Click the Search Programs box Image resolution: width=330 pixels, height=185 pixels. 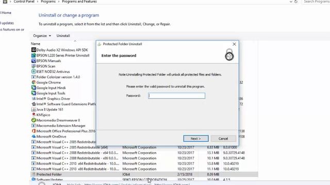316,2
